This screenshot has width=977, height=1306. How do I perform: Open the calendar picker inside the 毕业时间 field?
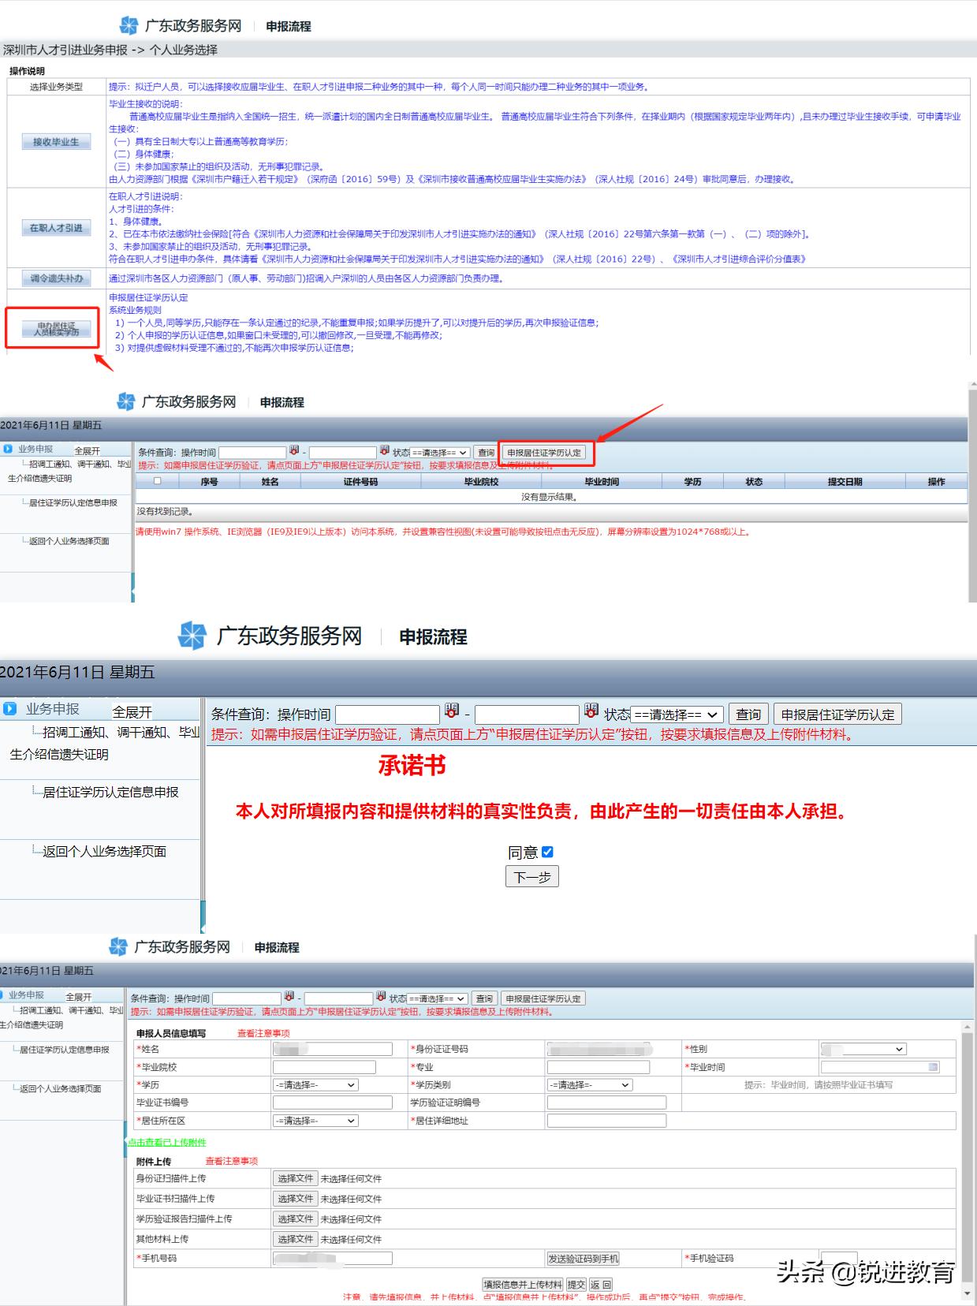(x=934, y=1067)
